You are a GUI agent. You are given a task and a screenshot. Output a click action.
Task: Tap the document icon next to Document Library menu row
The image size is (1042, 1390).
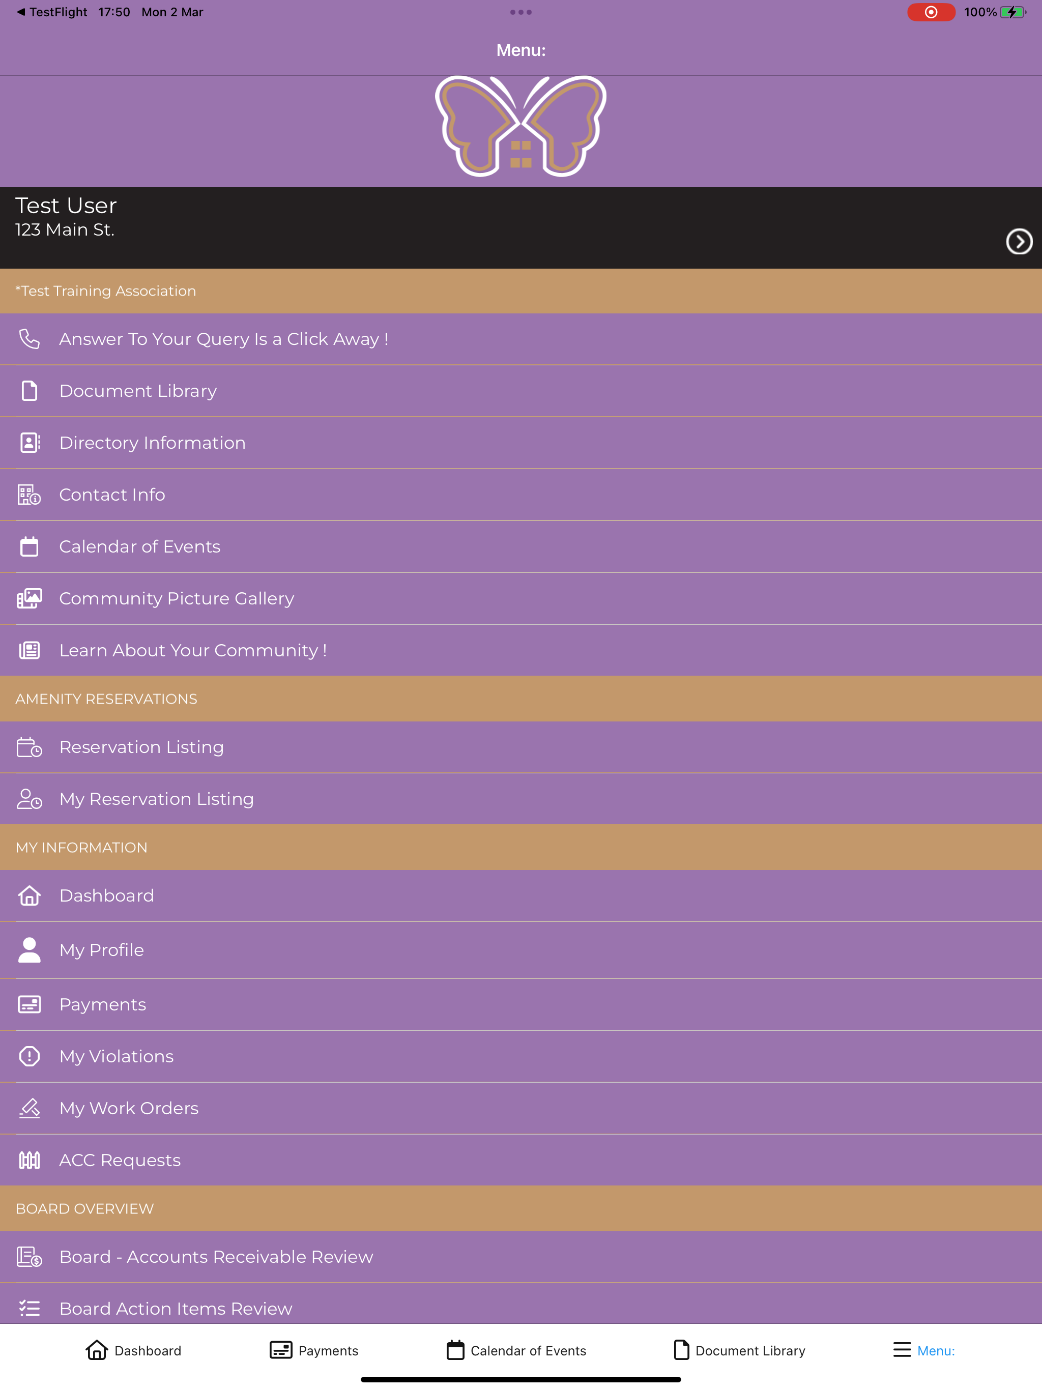click(x=29, y=391)
